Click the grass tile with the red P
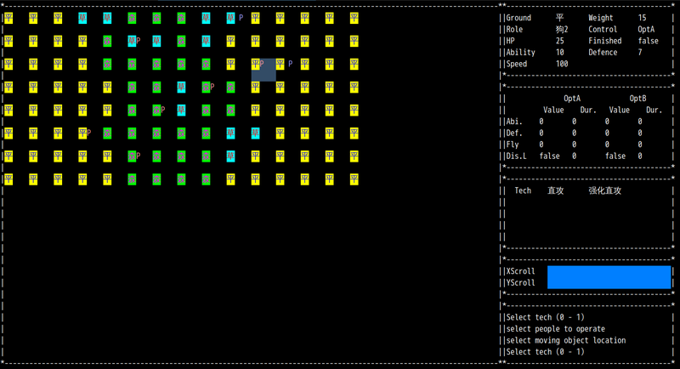This screenshot has height=369, width=680. click(132, 41)
